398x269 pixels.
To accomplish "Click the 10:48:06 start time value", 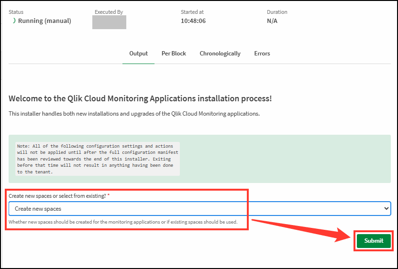I will [x=193, y=21].
